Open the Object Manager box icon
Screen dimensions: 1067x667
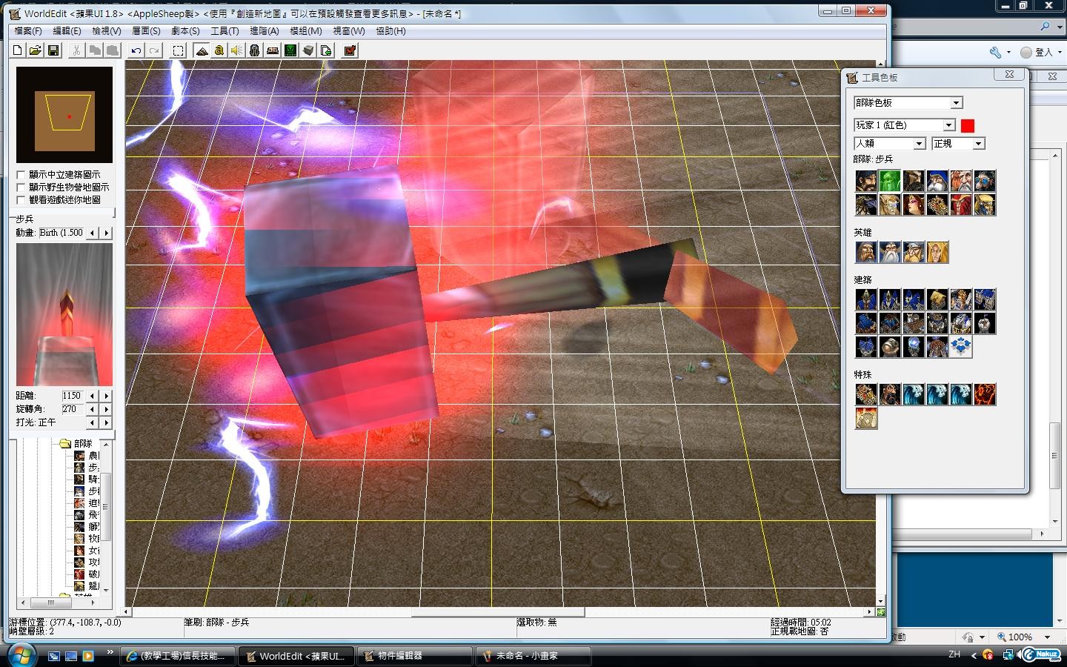coord(308,50)
